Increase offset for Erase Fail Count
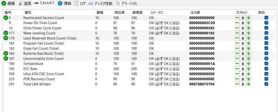 click(x=249, y=48)
